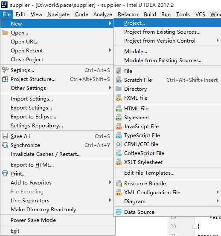221x236 pixels.
Task: Select Make Directory Read-only
Action: pyautogui.click(x=57, y=210)
